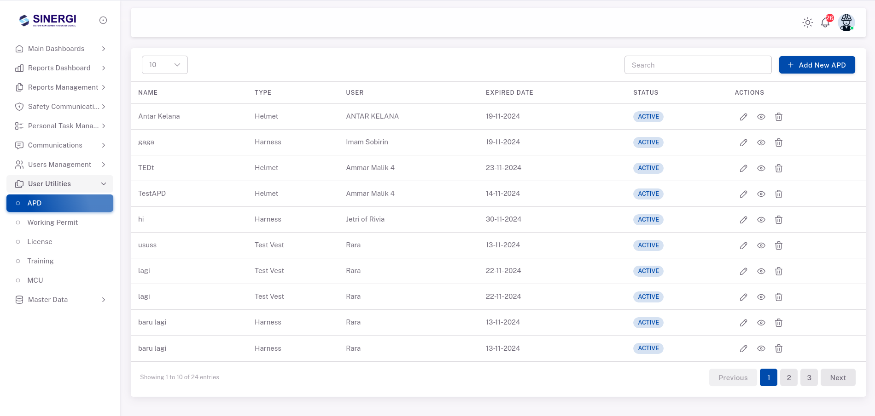Sort by NAME column header

point(148,92)
